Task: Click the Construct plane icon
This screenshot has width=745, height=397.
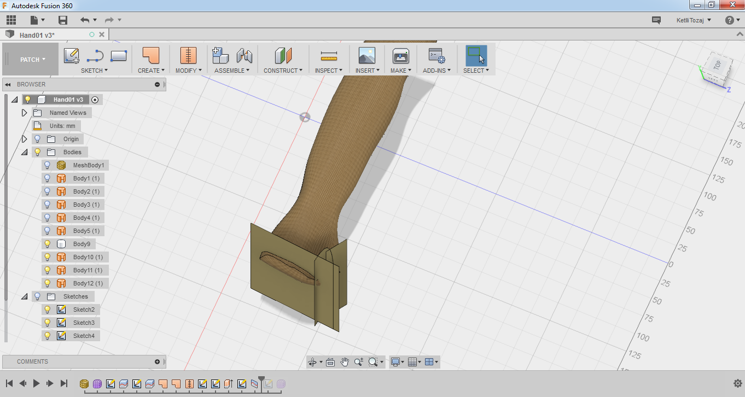Action: pyautogui.click(x=283, y=56)
